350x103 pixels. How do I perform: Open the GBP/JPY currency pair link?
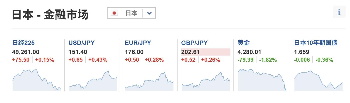(x=194, y=43)
